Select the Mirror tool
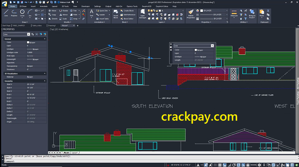The image size is (299, 167). pyautogui.click(x=64, y=14)
